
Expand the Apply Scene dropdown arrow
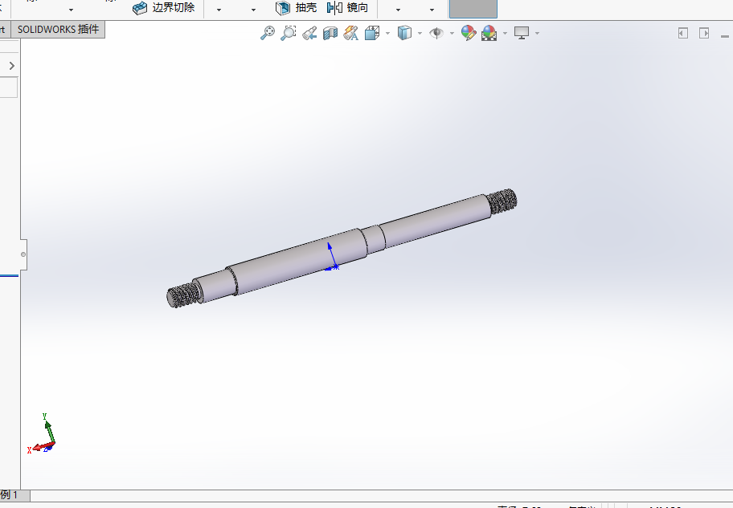click(x=505, y=33)
